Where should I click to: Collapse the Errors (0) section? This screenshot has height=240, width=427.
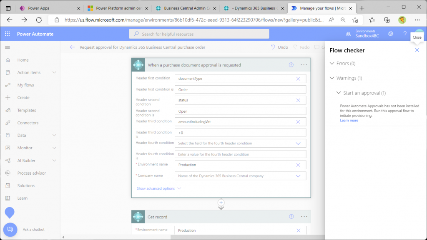(332, 63)
